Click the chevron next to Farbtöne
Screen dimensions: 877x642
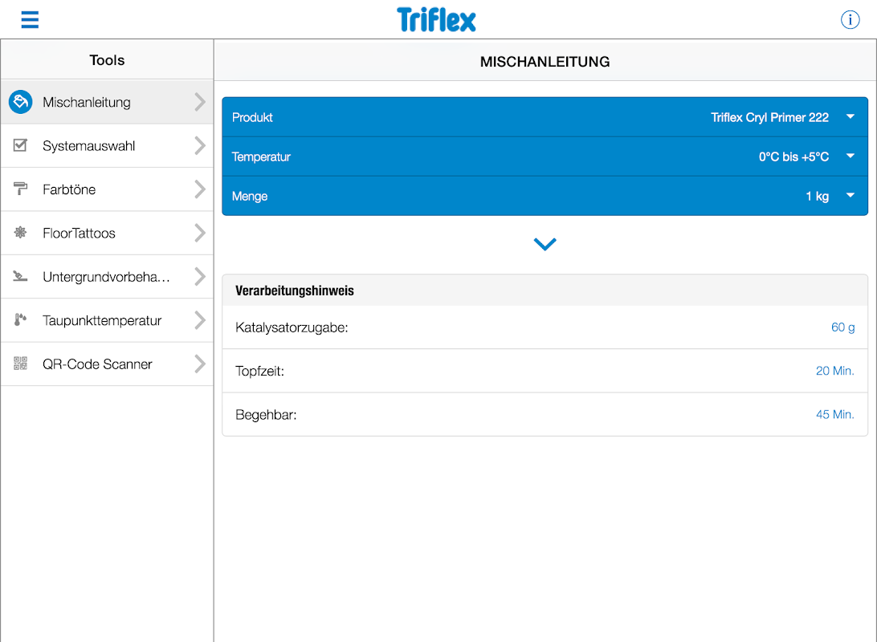tap(200, 189)
